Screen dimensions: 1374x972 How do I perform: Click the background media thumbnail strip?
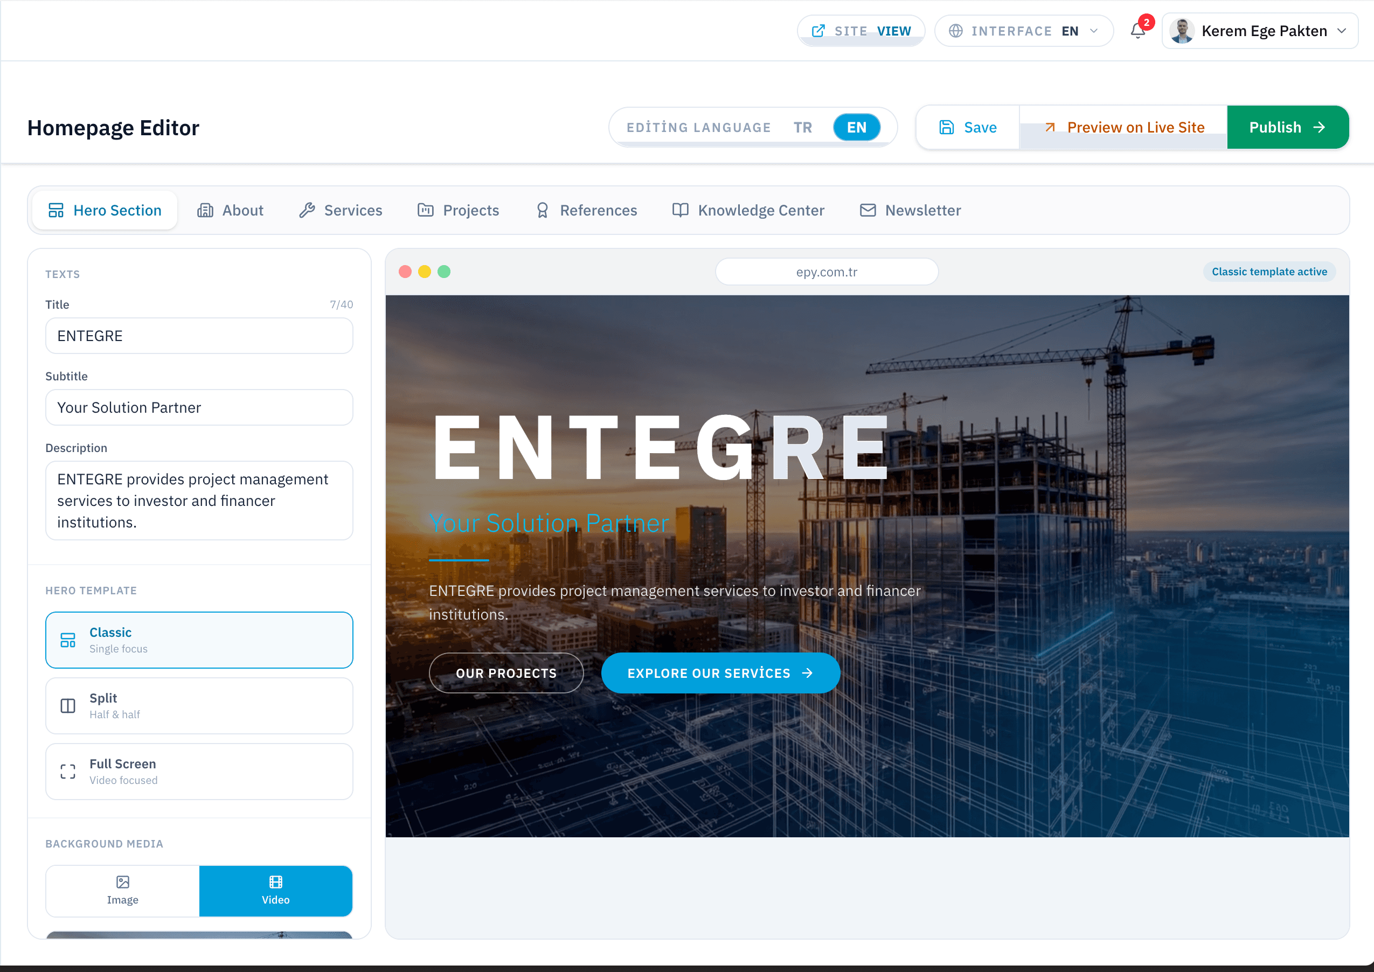(x=199, y=935)
